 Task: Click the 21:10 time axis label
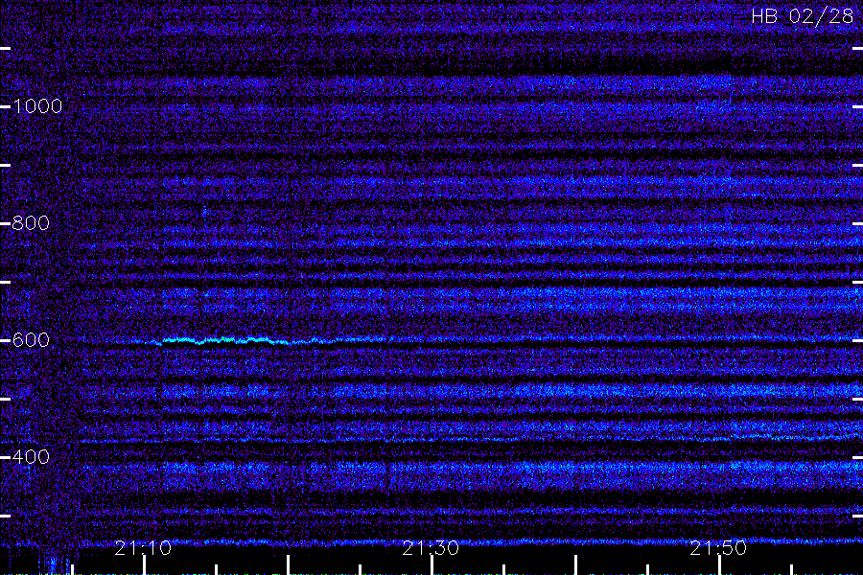point(143,548)
